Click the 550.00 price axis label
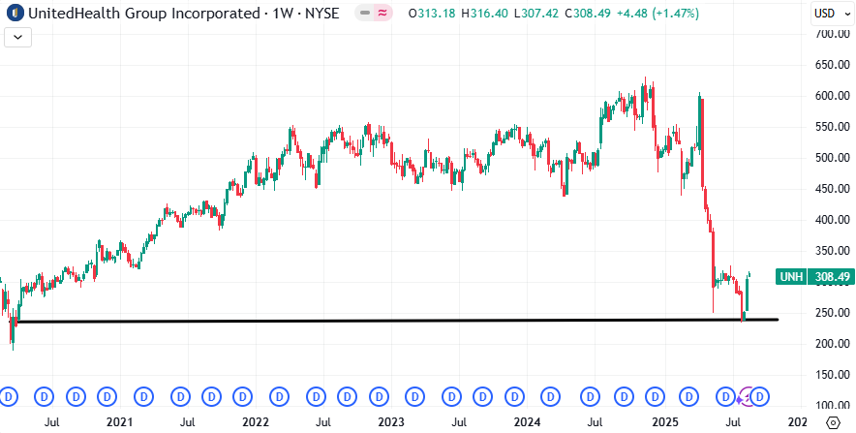Viewport: 856px width, 433px height. pos(833,127)
